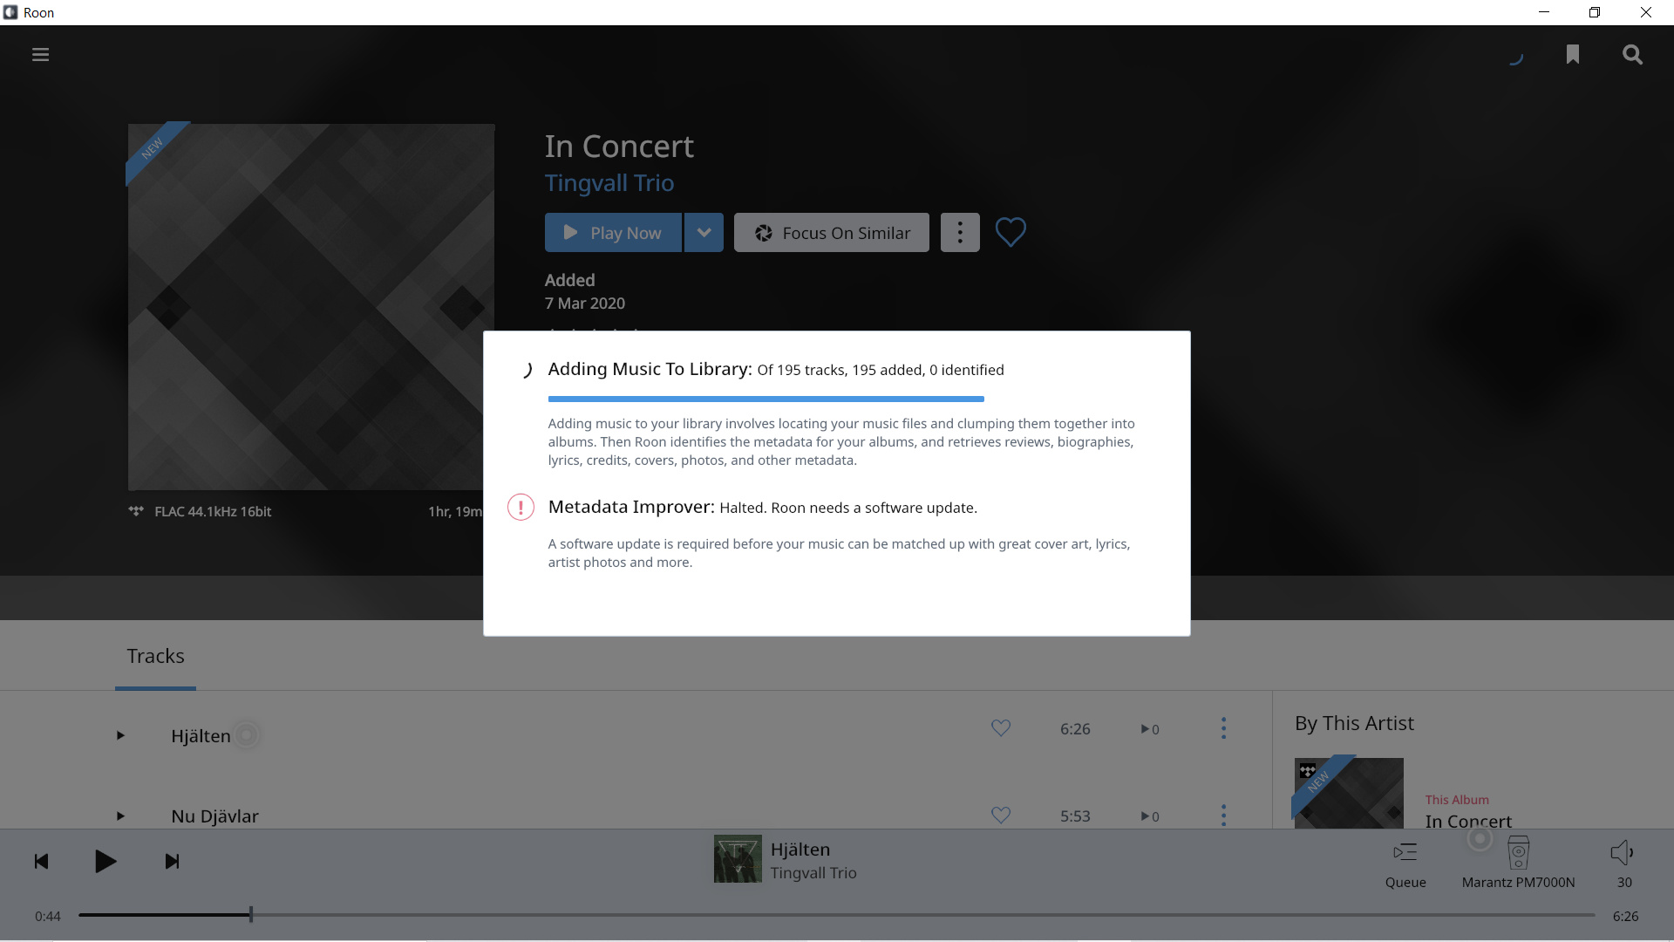
Task: Minimize the Roon window
Action: coord(1544,12)
